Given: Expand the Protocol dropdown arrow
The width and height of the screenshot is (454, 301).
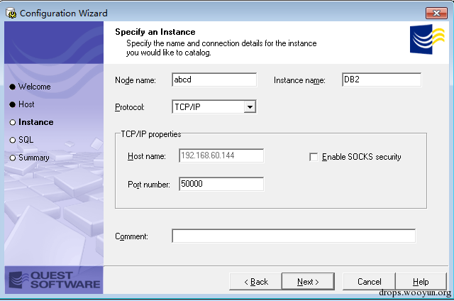Looking at the screenshot, I should coord(249,107).
